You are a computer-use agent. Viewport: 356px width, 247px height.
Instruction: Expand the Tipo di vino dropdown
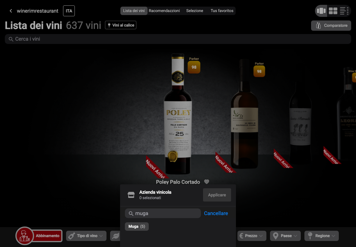[86, 236]
